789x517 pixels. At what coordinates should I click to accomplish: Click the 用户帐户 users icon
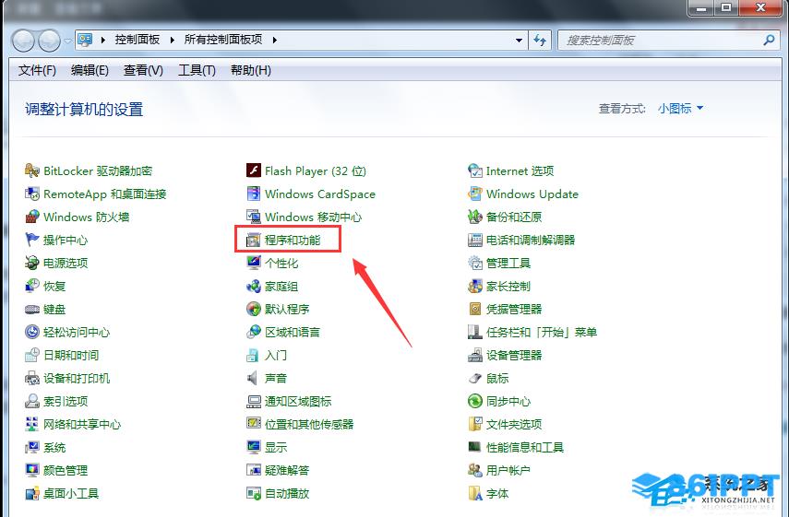tap(475, 470)
